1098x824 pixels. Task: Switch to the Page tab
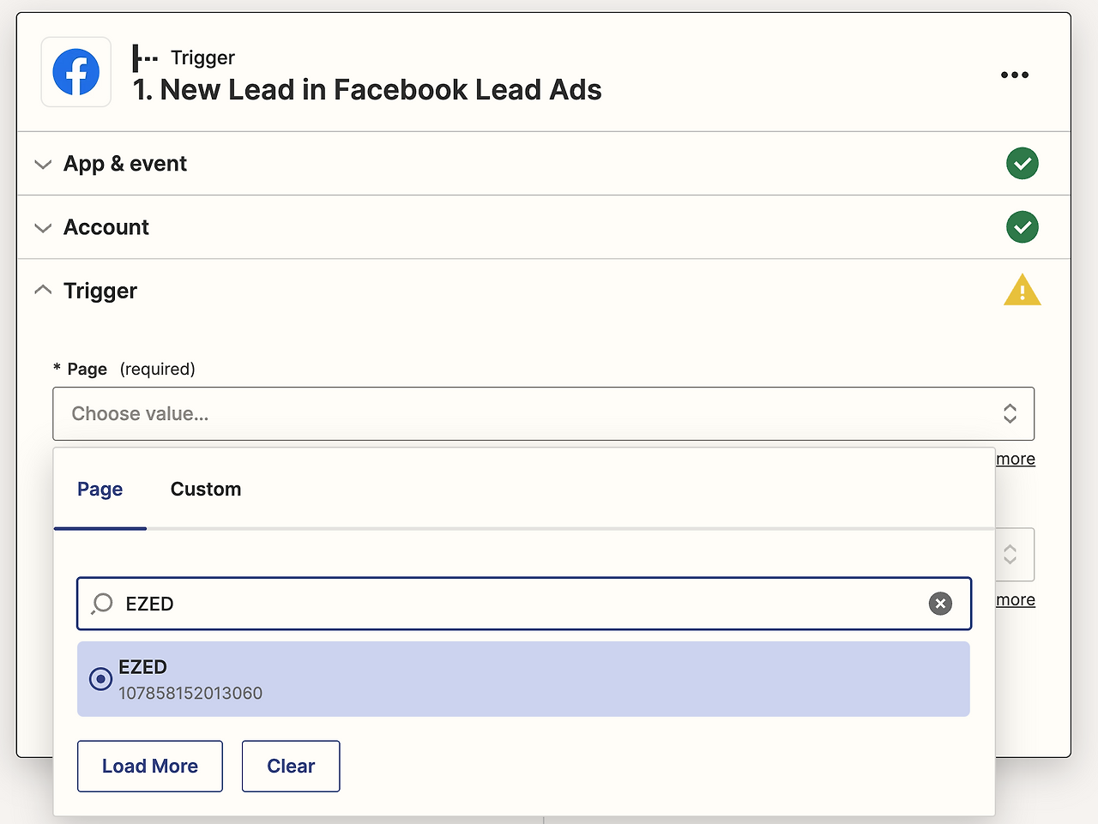(100, 490)
